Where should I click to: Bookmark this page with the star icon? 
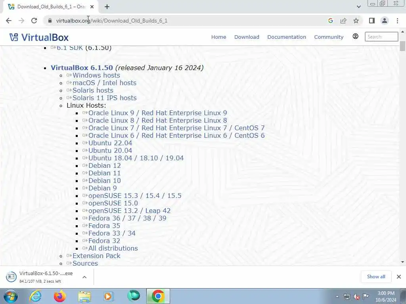pos(356,21)
